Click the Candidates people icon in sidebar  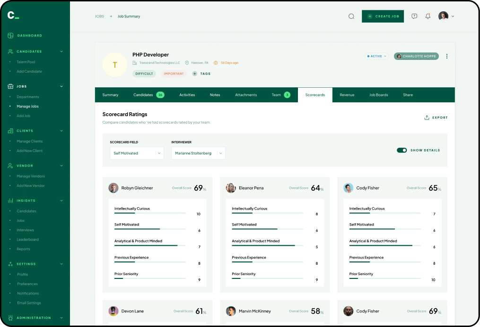pyautogui.click(x=10, y=51)
